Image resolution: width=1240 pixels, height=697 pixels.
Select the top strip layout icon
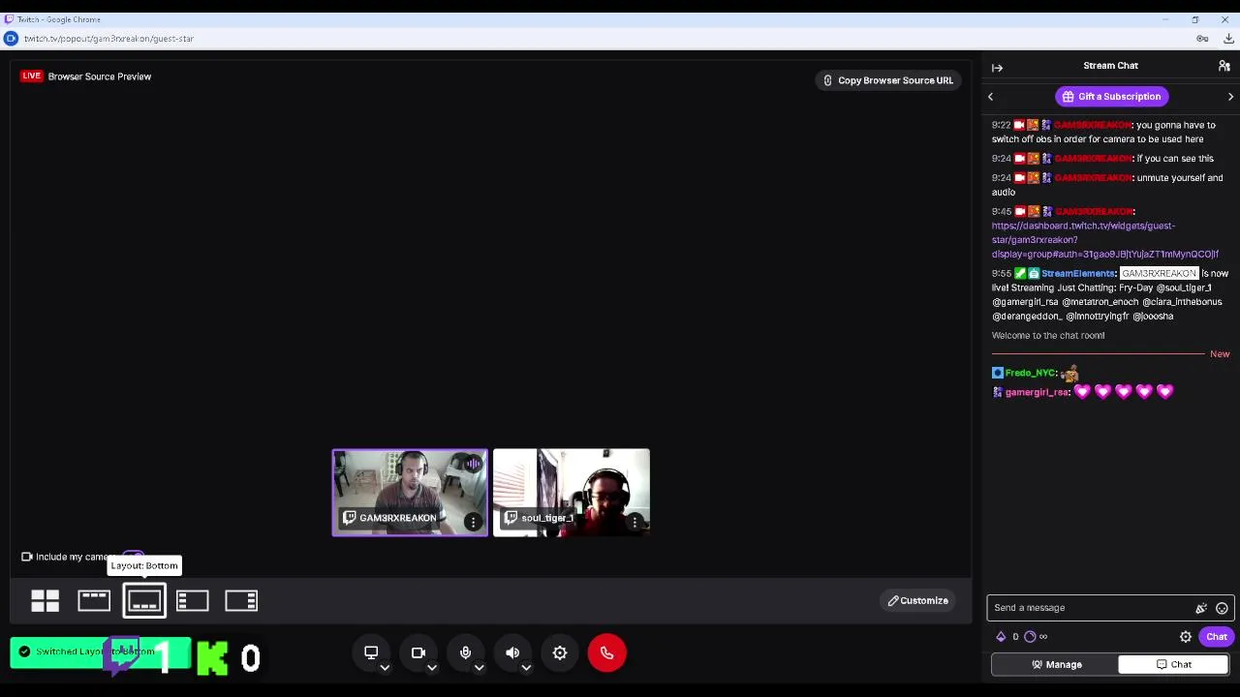pyautogui.click(x=94, y=601)
